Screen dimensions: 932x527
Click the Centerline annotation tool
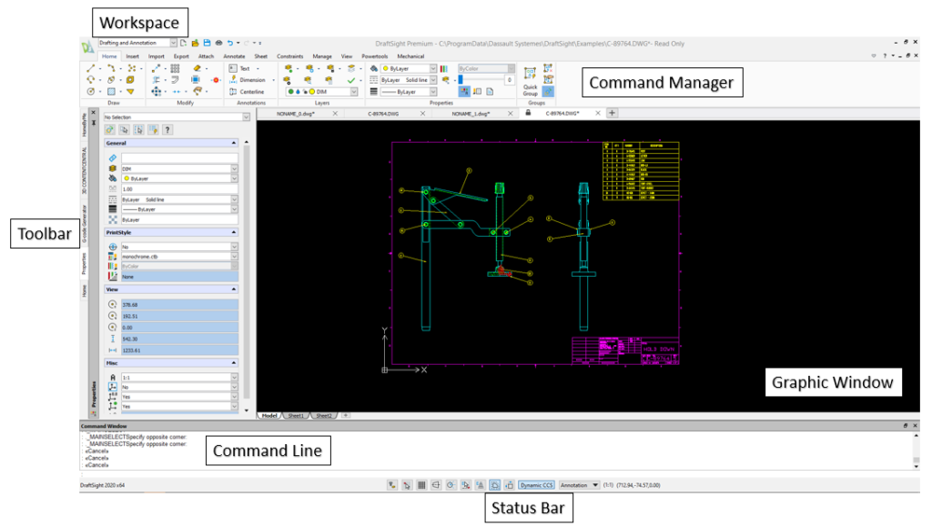(246, 92)
